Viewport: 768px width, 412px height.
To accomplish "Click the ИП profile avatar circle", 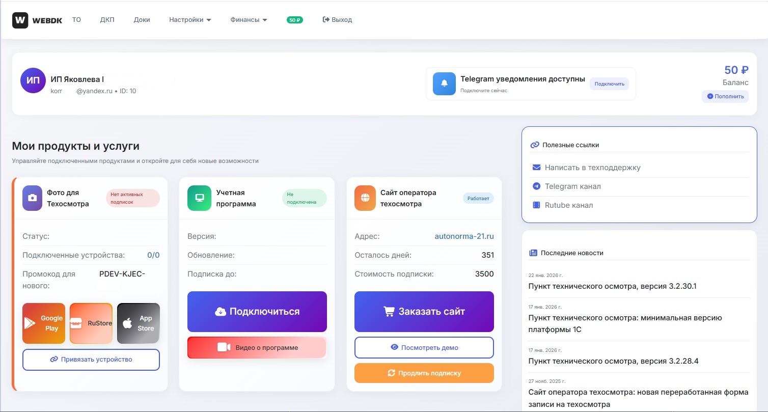I will tap(33, 81).
